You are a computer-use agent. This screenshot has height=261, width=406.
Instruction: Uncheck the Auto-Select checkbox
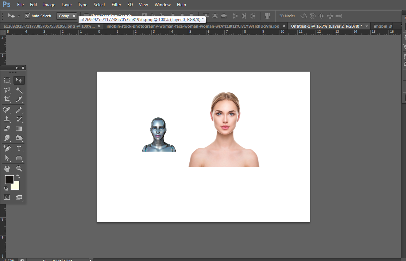point(28,16)
